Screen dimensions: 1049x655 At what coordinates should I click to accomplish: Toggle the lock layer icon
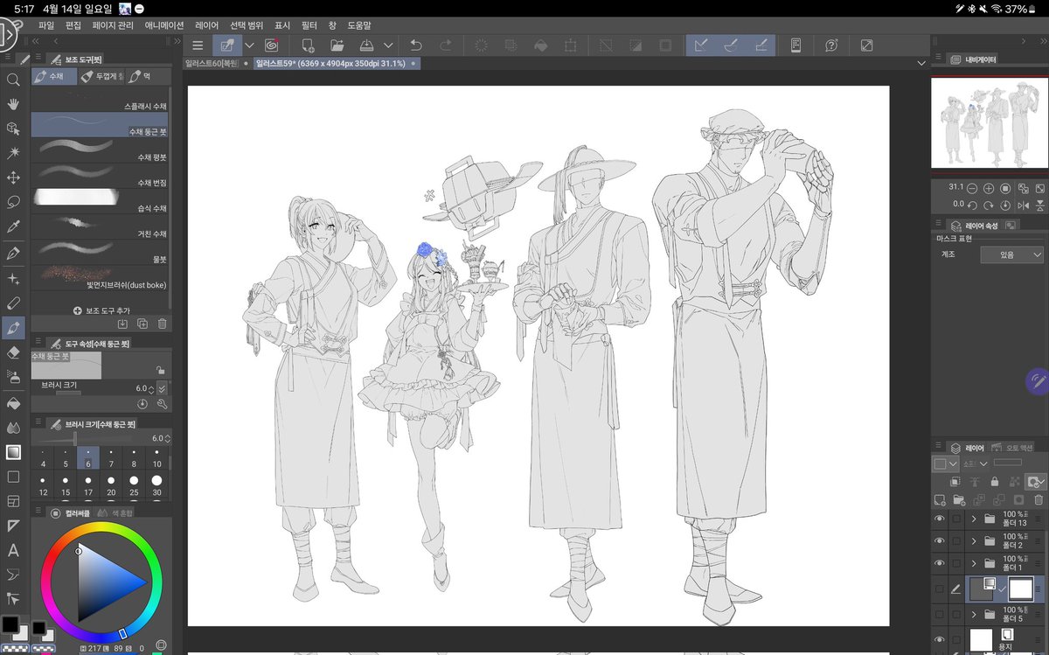995,481
